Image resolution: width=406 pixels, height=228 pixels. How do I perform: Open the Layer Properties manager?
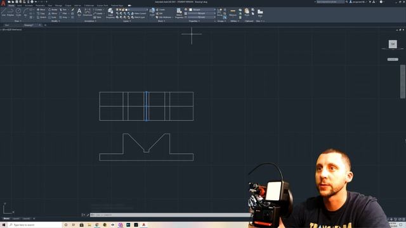[x=110, y=13]
